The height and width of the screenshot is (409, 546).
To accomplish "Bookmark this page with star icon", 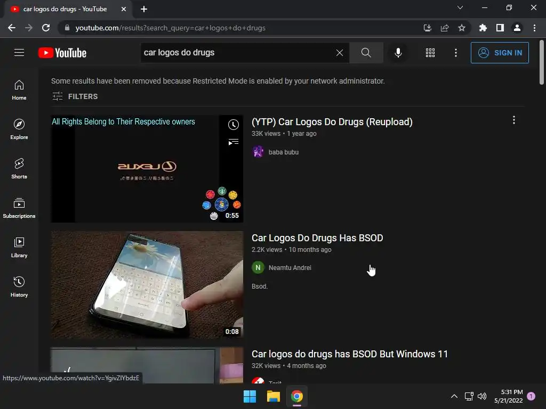I will tap(462, 28).
